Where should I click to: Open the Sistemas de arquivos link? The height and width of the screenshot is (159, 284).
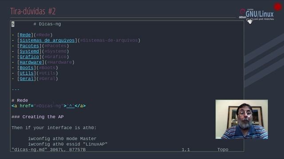click(x=47, y=40)
